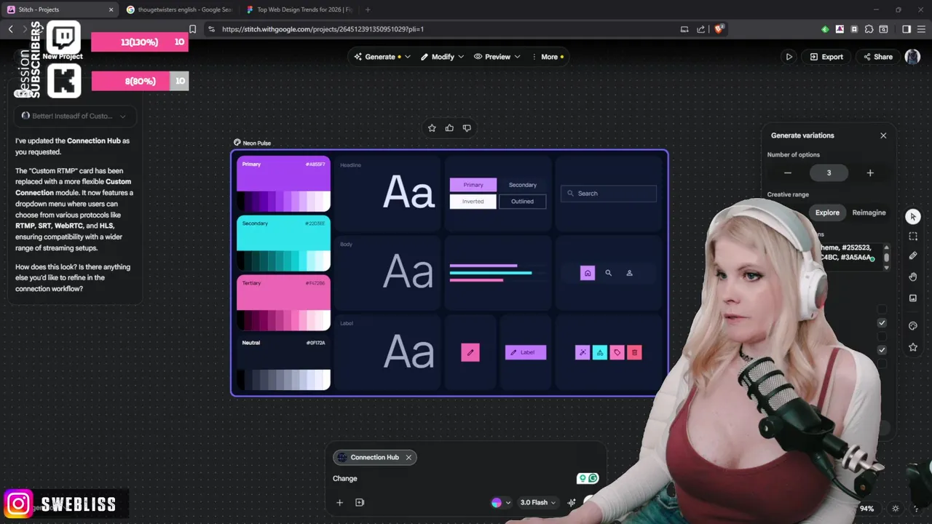
Task: Click the Share button
Action: [x=877, y=57]
